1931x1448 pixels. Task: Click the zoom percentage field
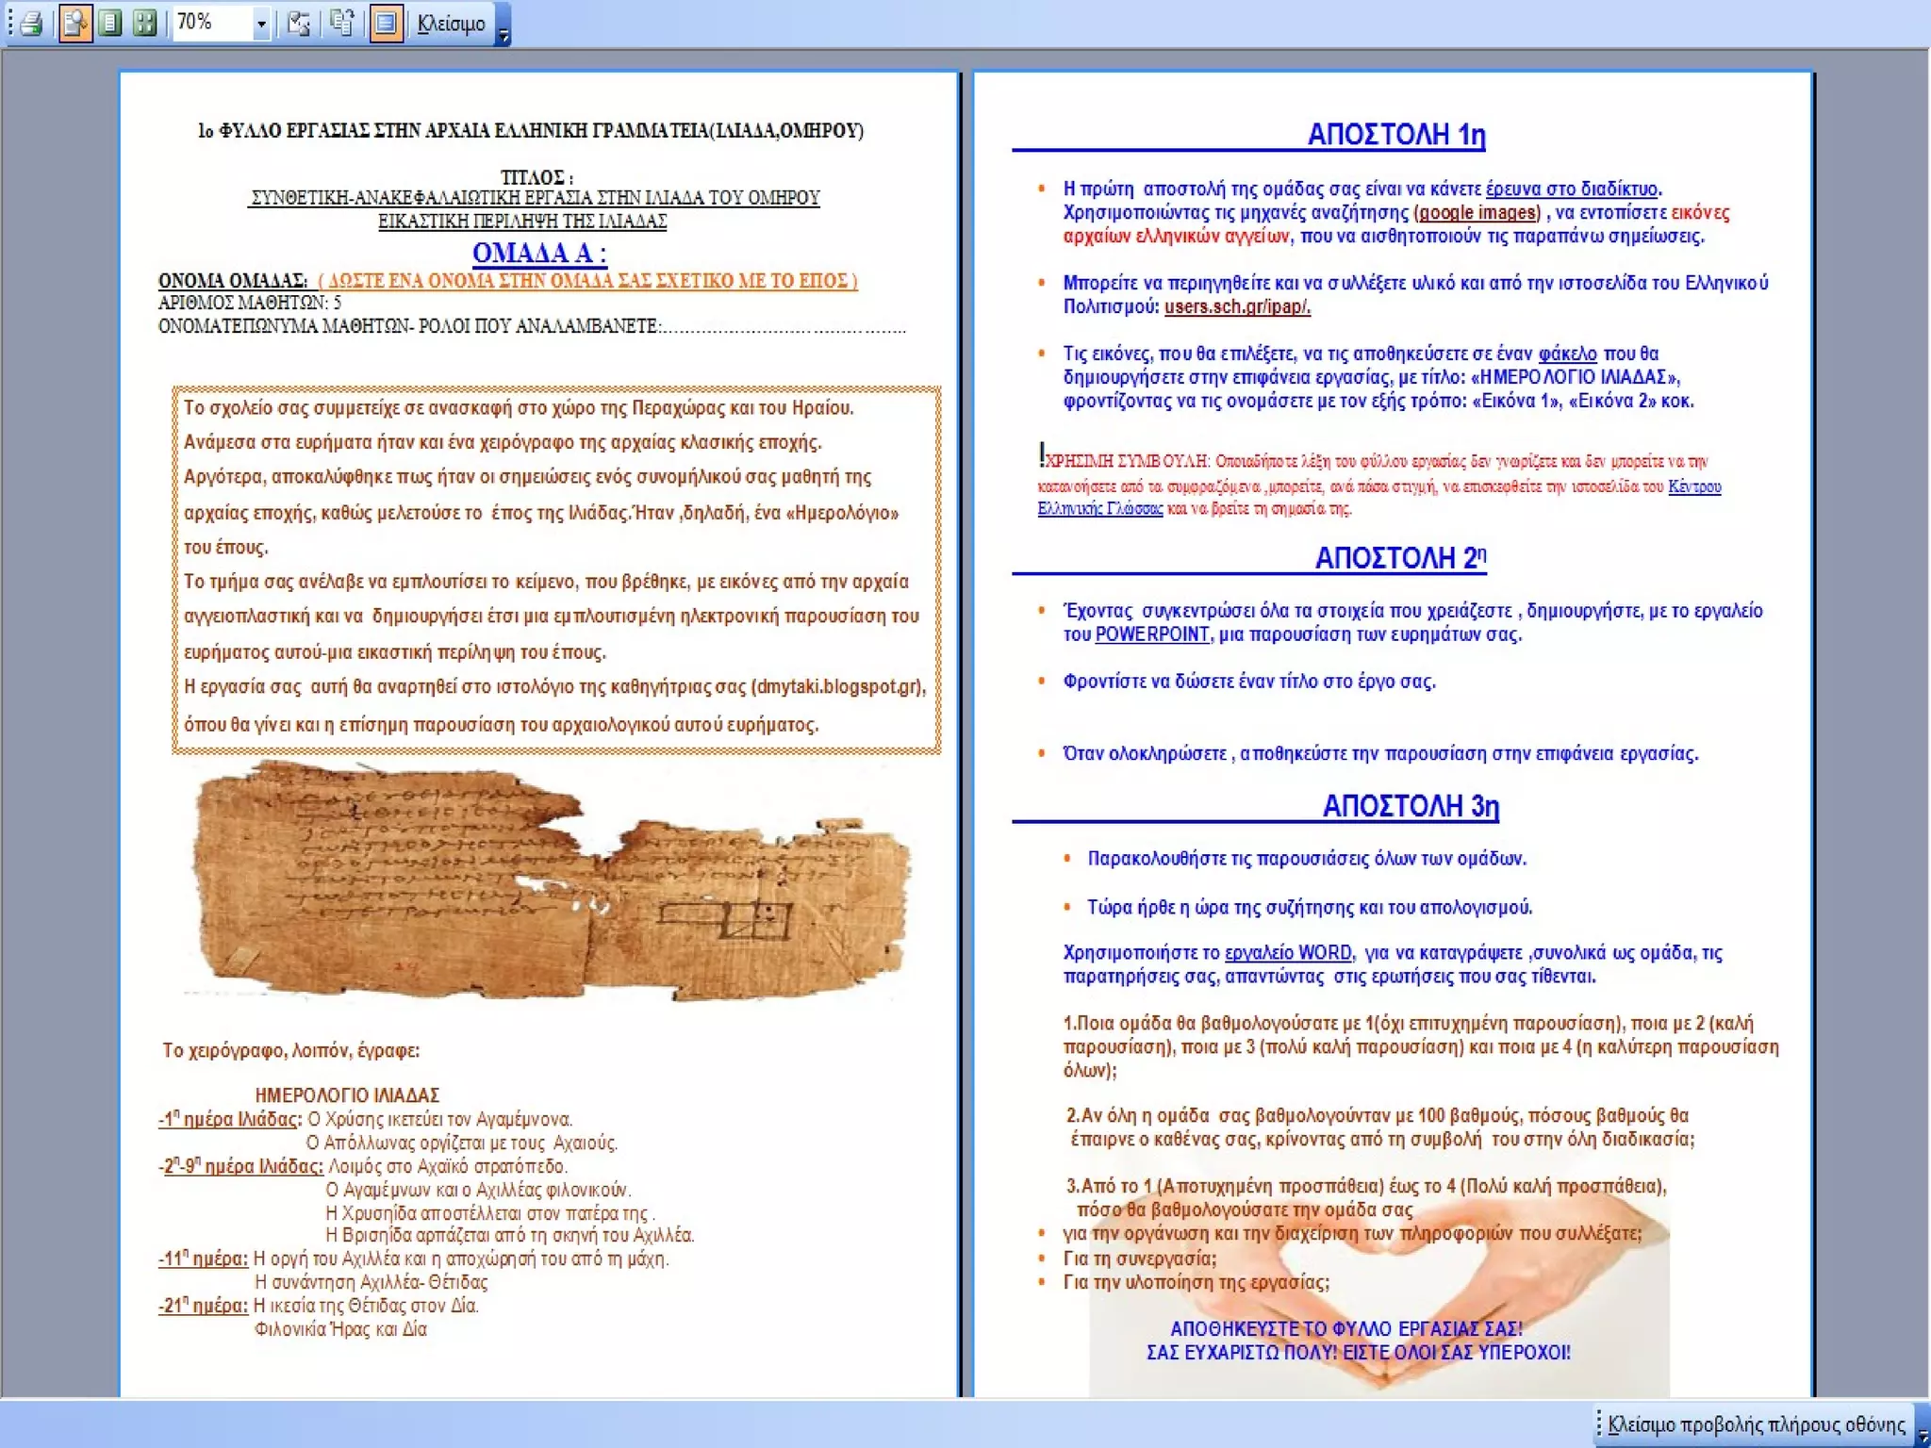pyautogui.click(x=209, y=23)
